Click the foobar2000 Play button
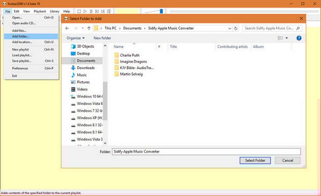The height and width of the screenshot is (196, 321). point(85,11)
